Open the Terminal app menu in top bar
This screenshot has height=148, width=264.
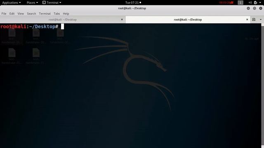52,2
